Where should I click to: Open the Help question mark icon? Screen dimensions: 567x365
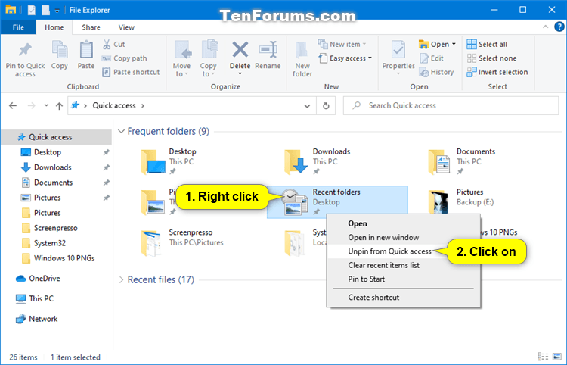[x=559, y=27]
